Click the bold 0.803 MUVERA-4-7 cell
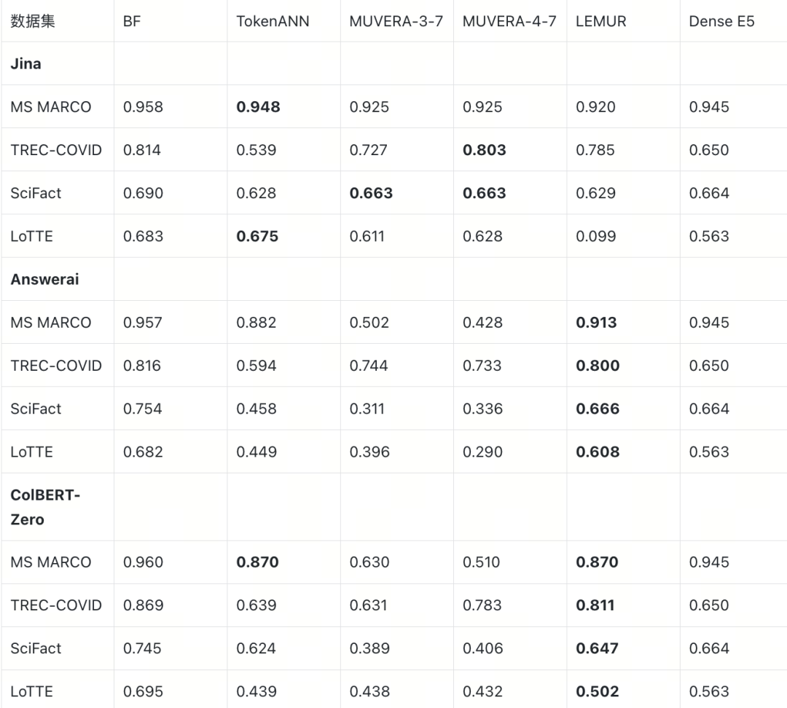The width and height of the screenshot is (787, 708). coord(484,150)
